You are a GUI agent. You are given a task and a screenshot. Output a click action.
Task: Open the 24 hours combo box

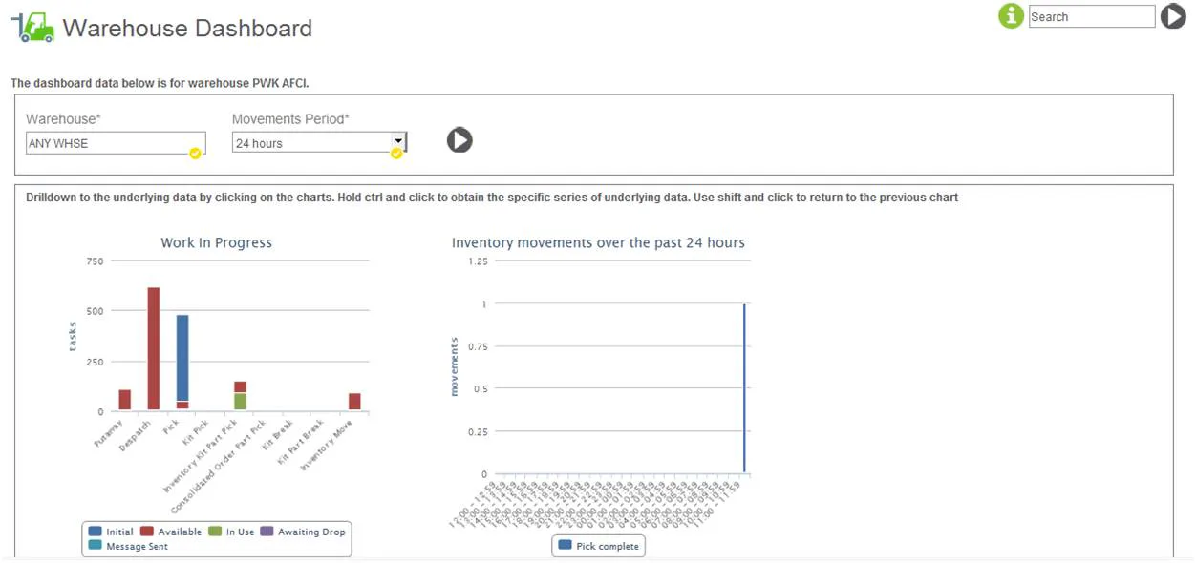[319, 143]
